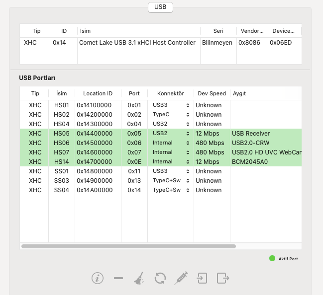Click the Port column header
323x295 pixels.
(x=134, y=93)
